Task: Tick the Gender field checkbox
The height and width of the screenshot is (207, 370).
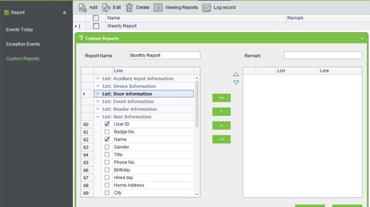Action: point(107,147)
